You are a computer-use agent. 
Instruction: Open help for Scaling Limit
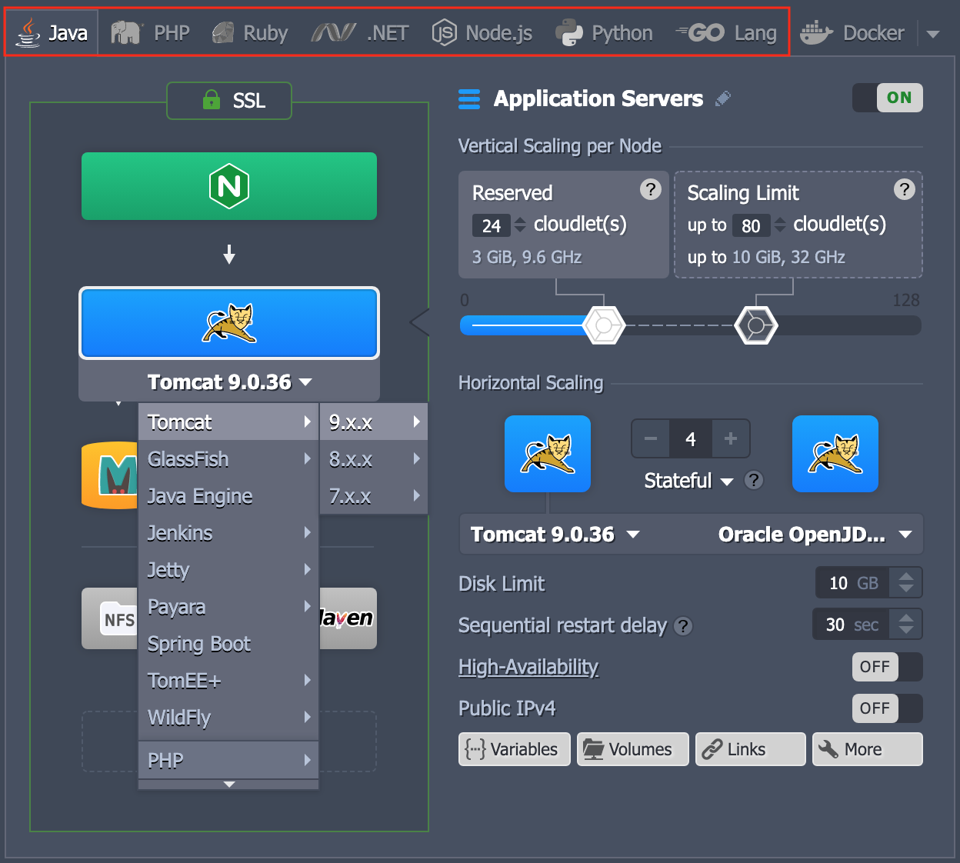coord(905,189)
